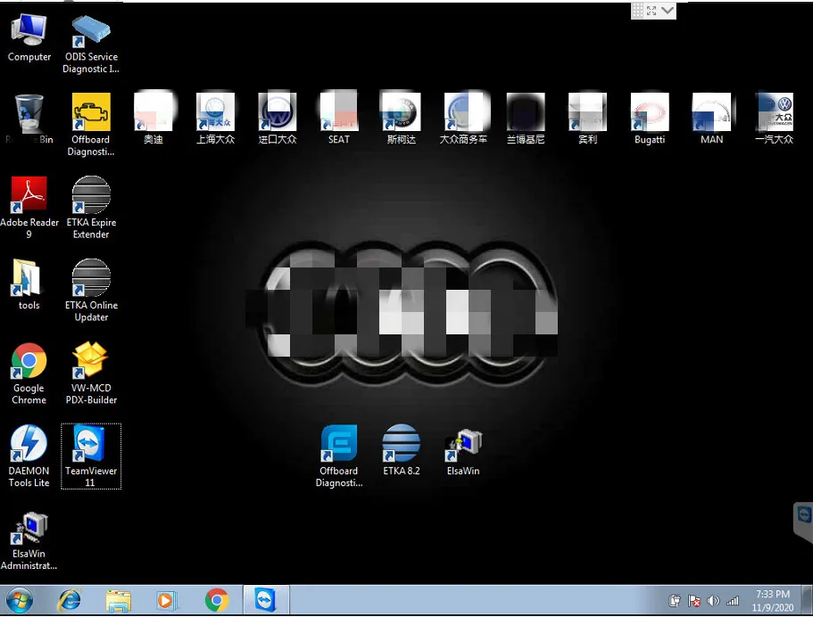Open Action Center flag tray icon
Image resolution: width=813 pixels, height=617 pixels.
[x=693, y=601]
